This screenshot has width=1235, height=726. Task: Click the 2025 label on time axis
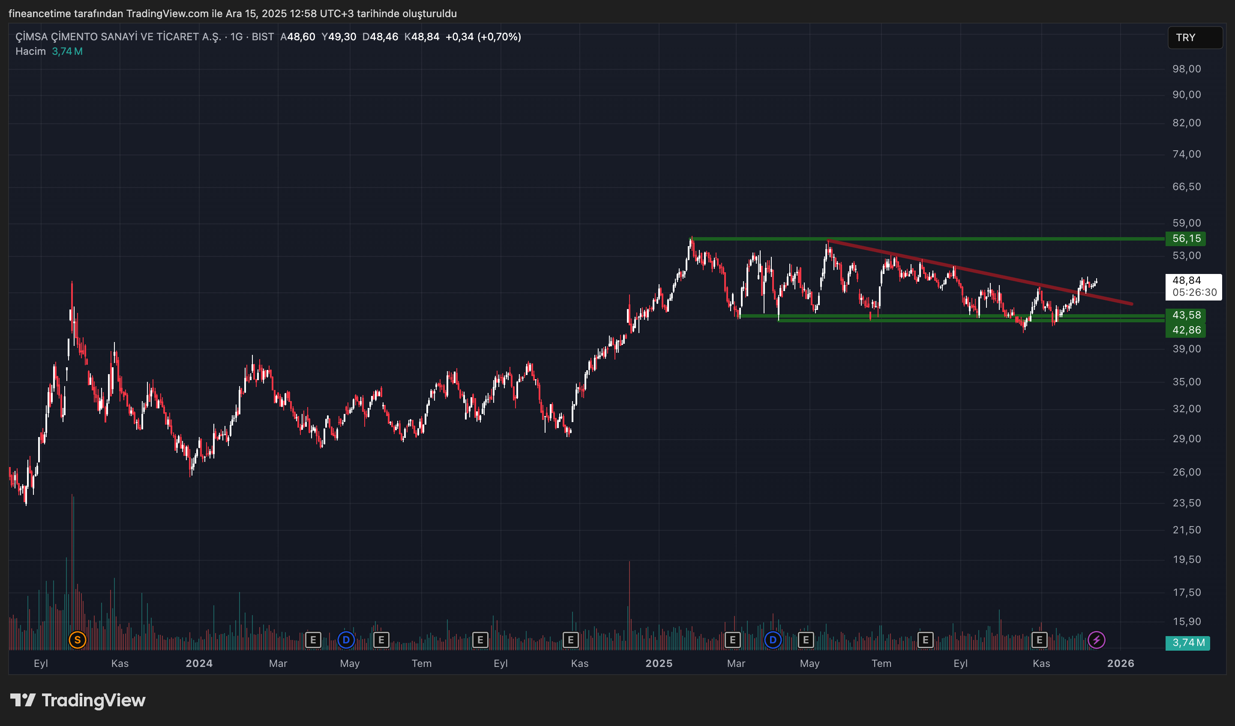(658, 663)
